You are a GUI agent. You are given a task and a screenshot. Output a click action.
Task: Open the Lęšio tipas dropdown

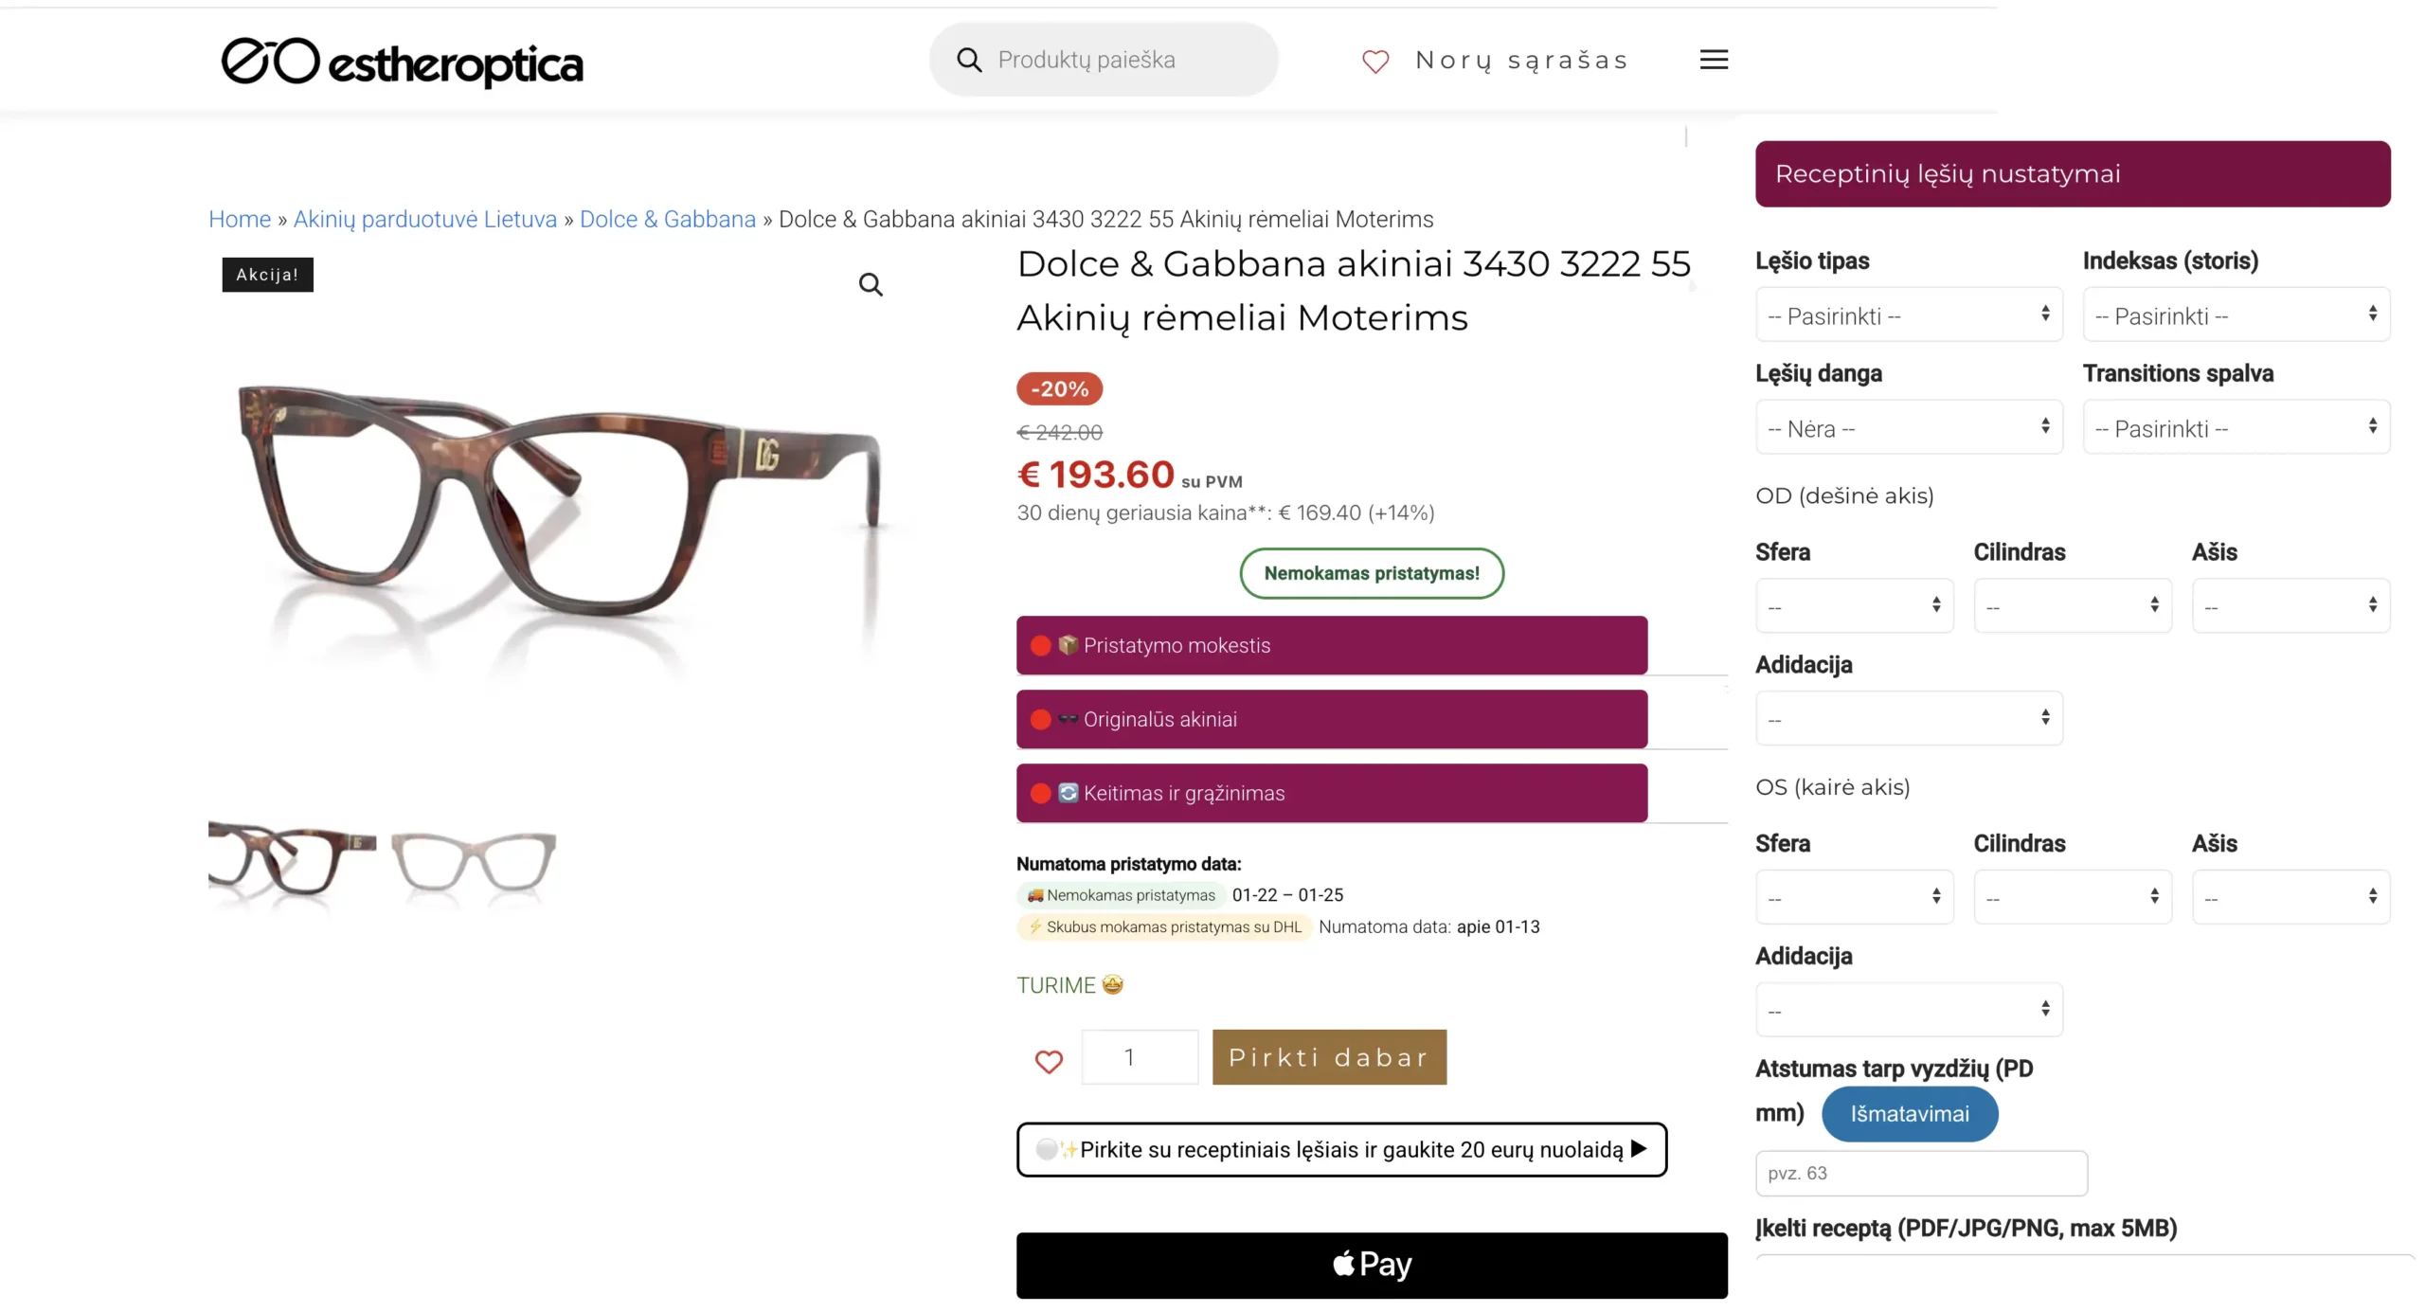click(1909, 315)
